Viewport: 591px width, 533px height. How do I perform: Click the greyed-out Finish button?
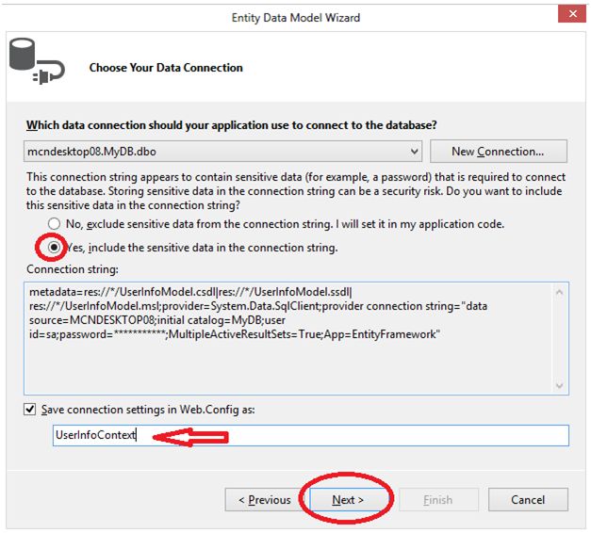point(437,500)
